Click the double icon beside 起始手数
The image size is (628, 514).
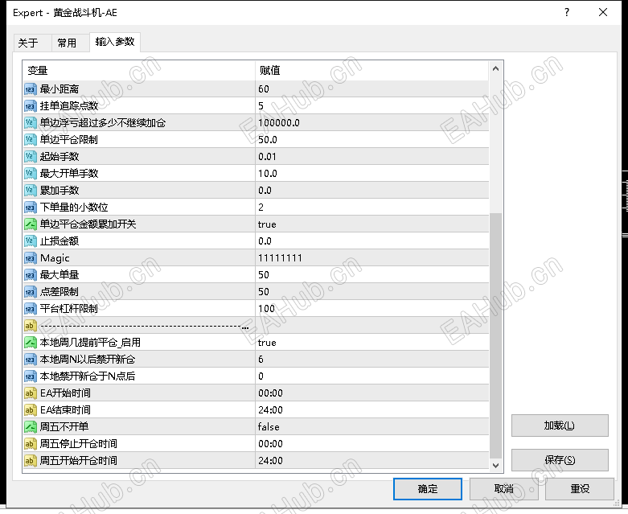click(31, 156)
